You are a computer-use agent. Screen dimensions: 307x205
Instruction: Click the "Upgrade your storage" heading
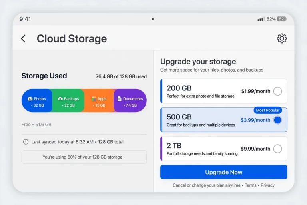coord(198,62)
